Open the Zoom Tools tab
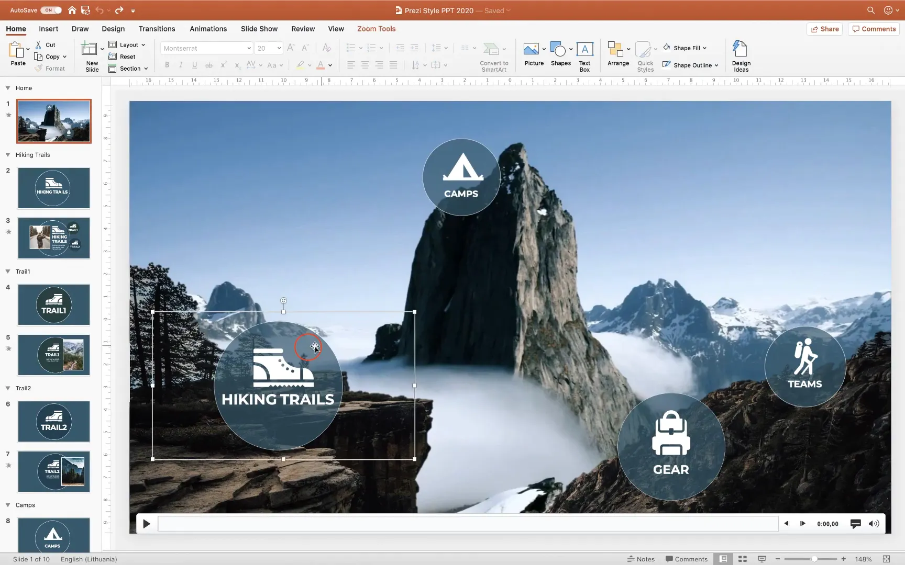 coord(376,29)
